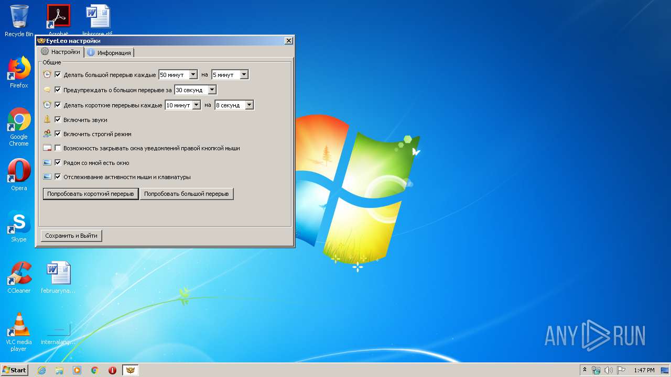The image size is (671, 377).
Task: Open the CCleaner desktop shortcut
Action: (19, 278)
